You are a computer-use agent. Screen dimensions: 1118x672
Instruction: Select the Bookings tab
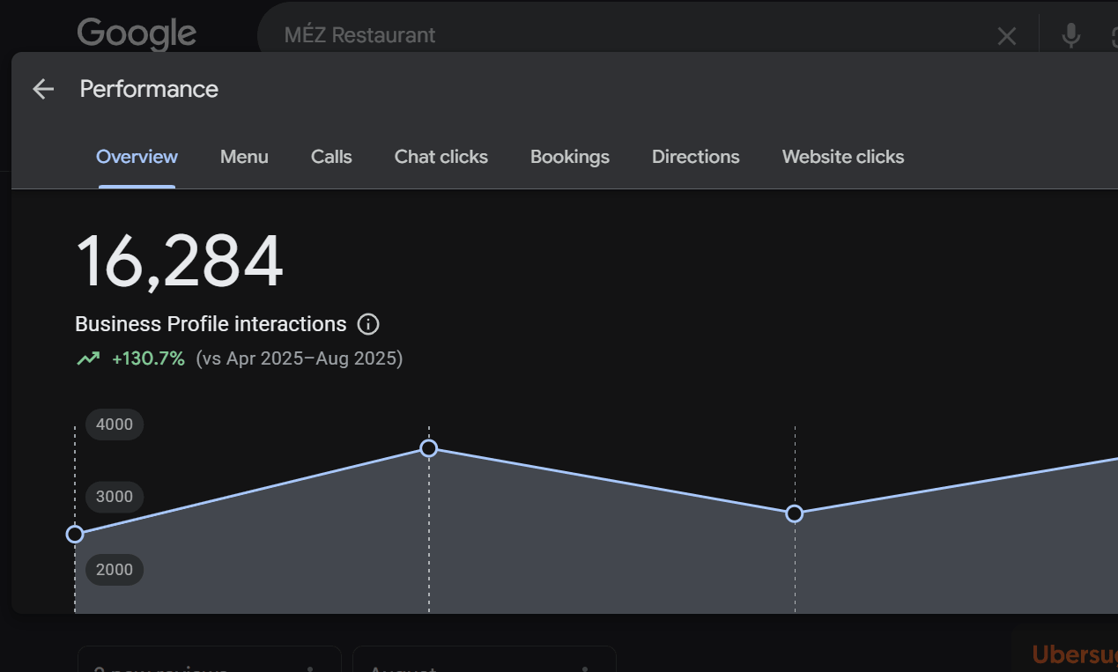tap(570, 157)
